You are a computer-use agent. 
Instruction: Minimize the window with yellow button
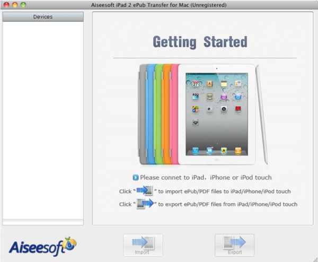coord(15,5)
